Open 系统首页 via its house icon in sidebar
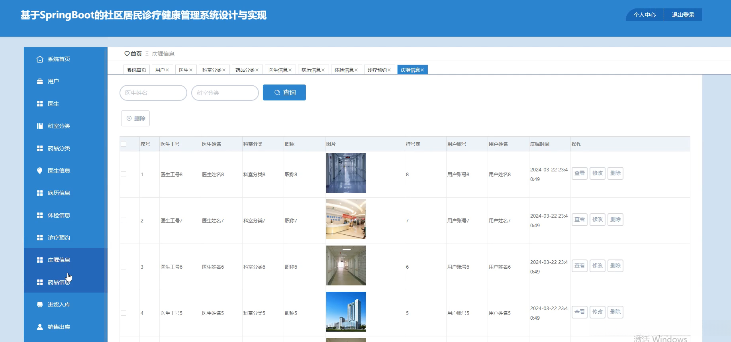Image resolution: width=731 pixels, height=342 pixels. pyautogui.click(x=40, y=59)
